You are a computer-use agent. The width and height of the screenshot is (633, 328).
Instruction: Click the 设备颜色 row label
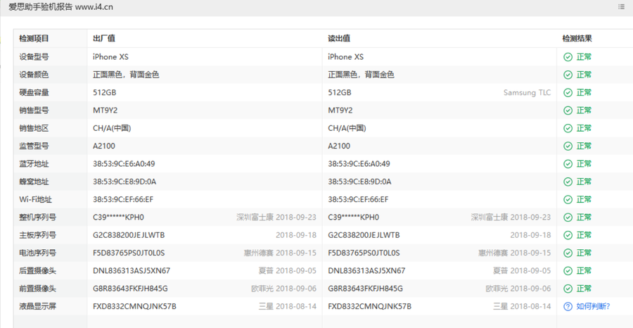(34, 75)
